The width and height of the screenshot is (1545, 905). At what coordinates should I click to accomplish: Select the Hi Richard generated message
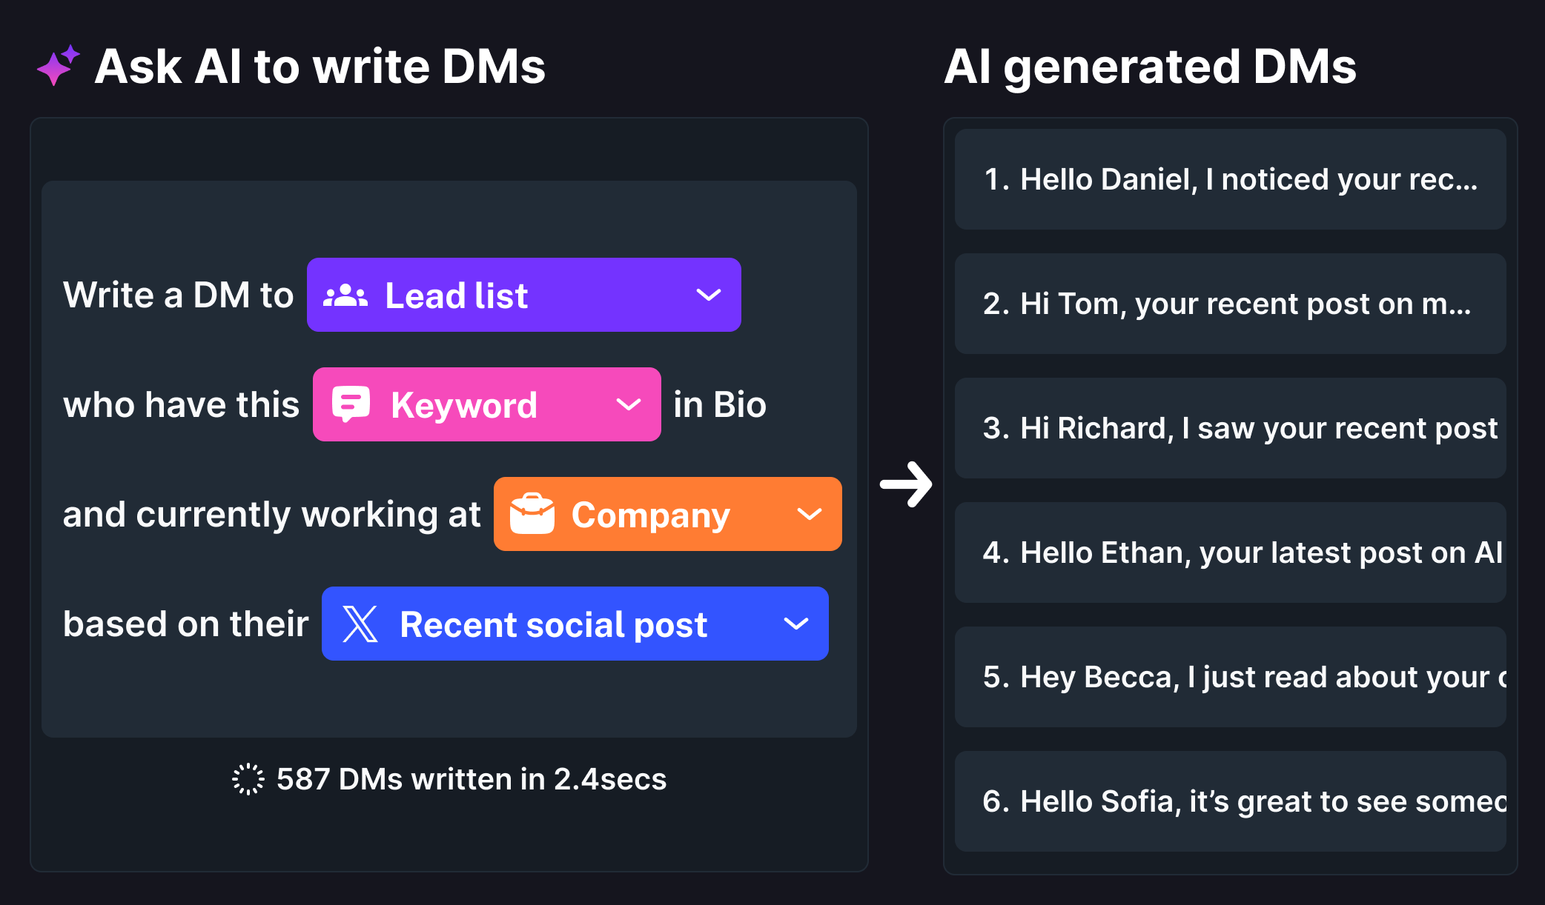point(1231,428)
